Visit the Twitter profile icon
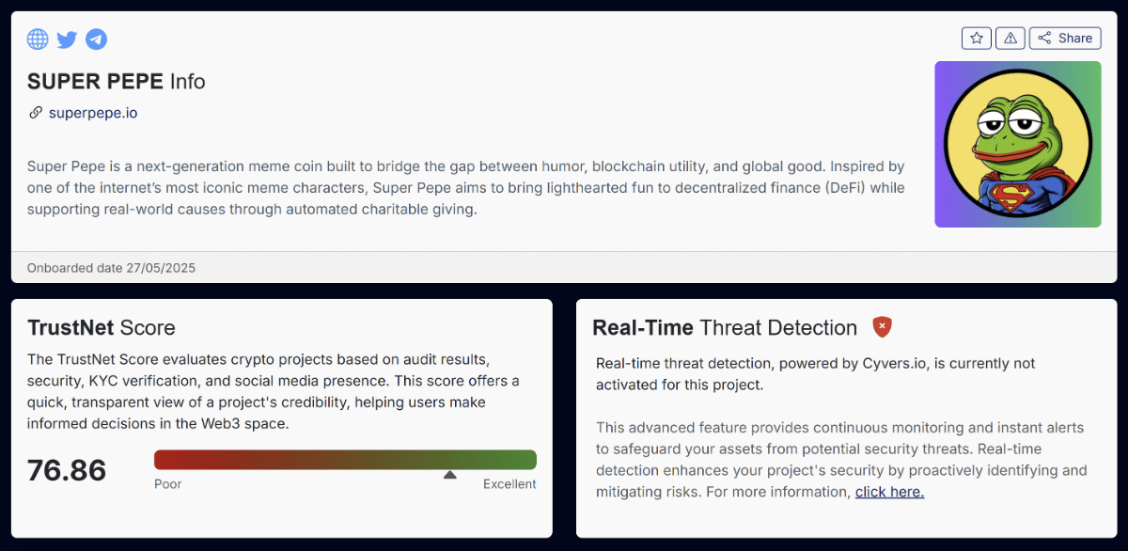Viewport: 1128px width, 551px height. (x=66, y=39)
